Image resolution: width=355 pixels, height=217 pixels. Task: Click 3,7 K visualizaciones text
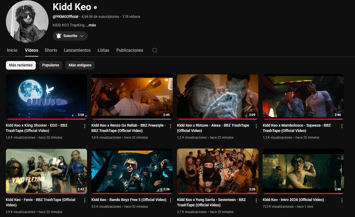tap(192, 212)
